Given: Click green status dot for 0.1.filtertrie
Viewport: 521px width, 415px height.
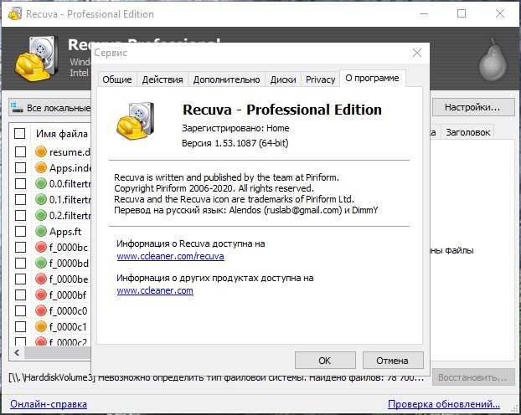Looking at the screenshot, I should pos(41,199).
